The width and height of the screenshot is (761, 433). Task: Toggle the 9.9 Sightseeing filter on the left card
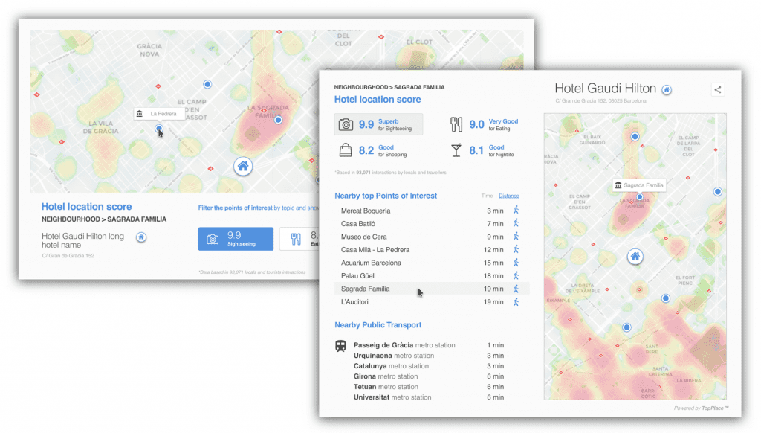coord(236,238)
